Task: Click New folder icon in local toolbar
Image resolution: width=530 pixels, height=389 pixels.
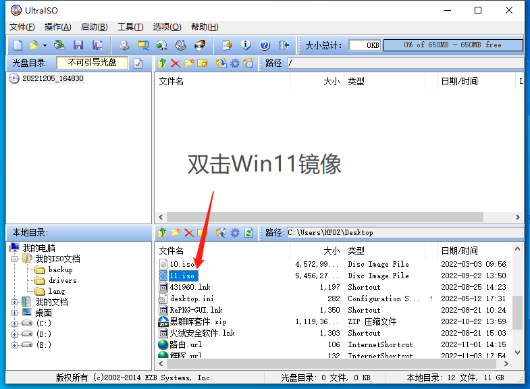Action: coord(176,232)
